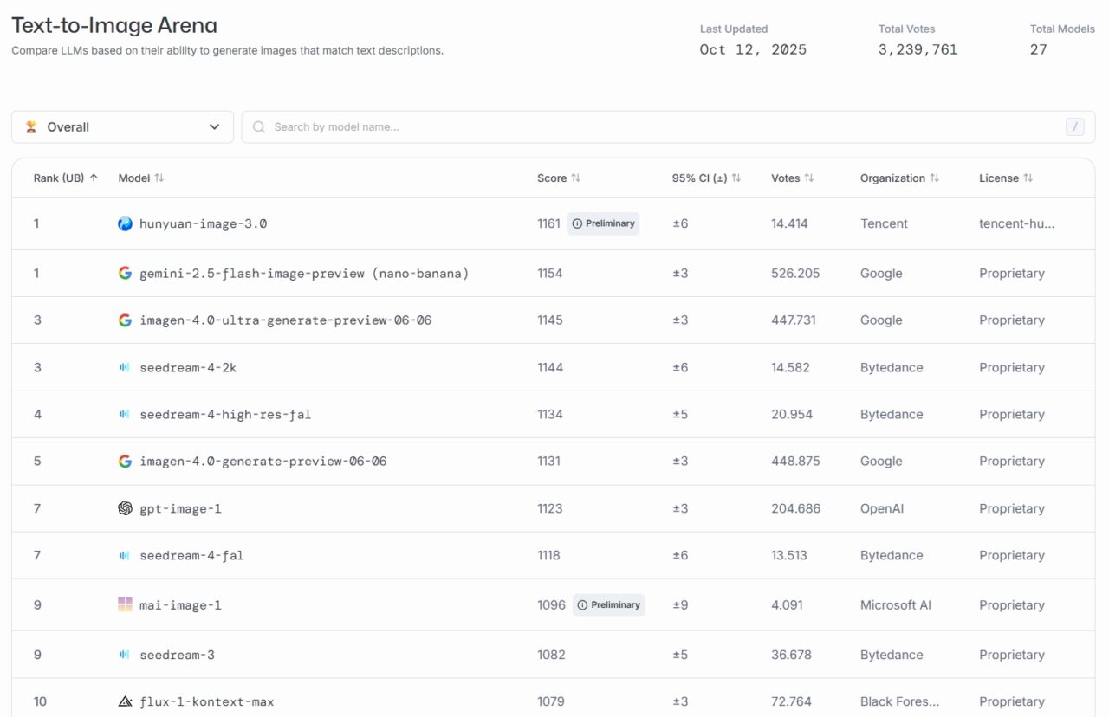Viewport: 1109px width, 717px height.
Task: Click the Microsoft AI icon beside mai-image-1
Action: tap(125, 604)
